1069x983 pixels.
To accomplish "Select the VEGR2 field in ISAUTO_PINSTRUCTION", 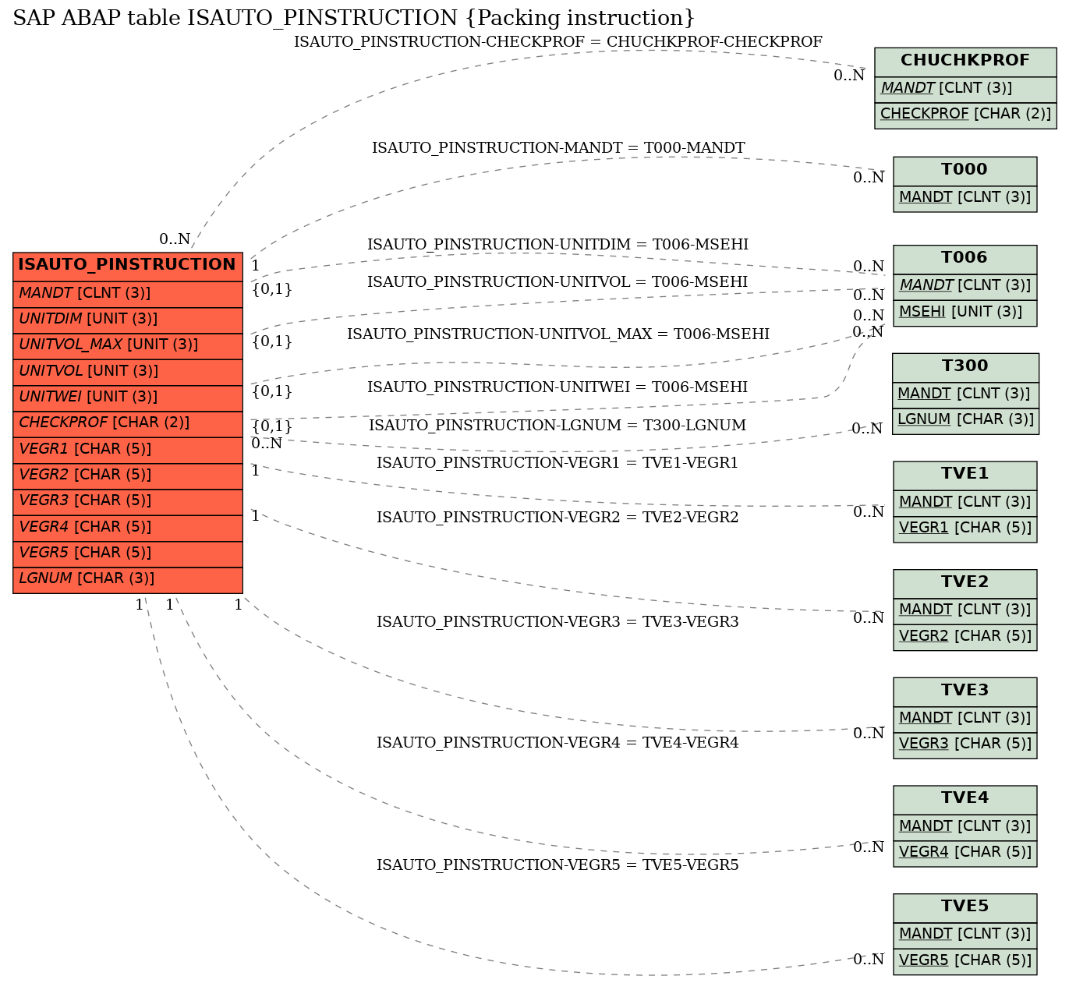I will click(128, 476).
